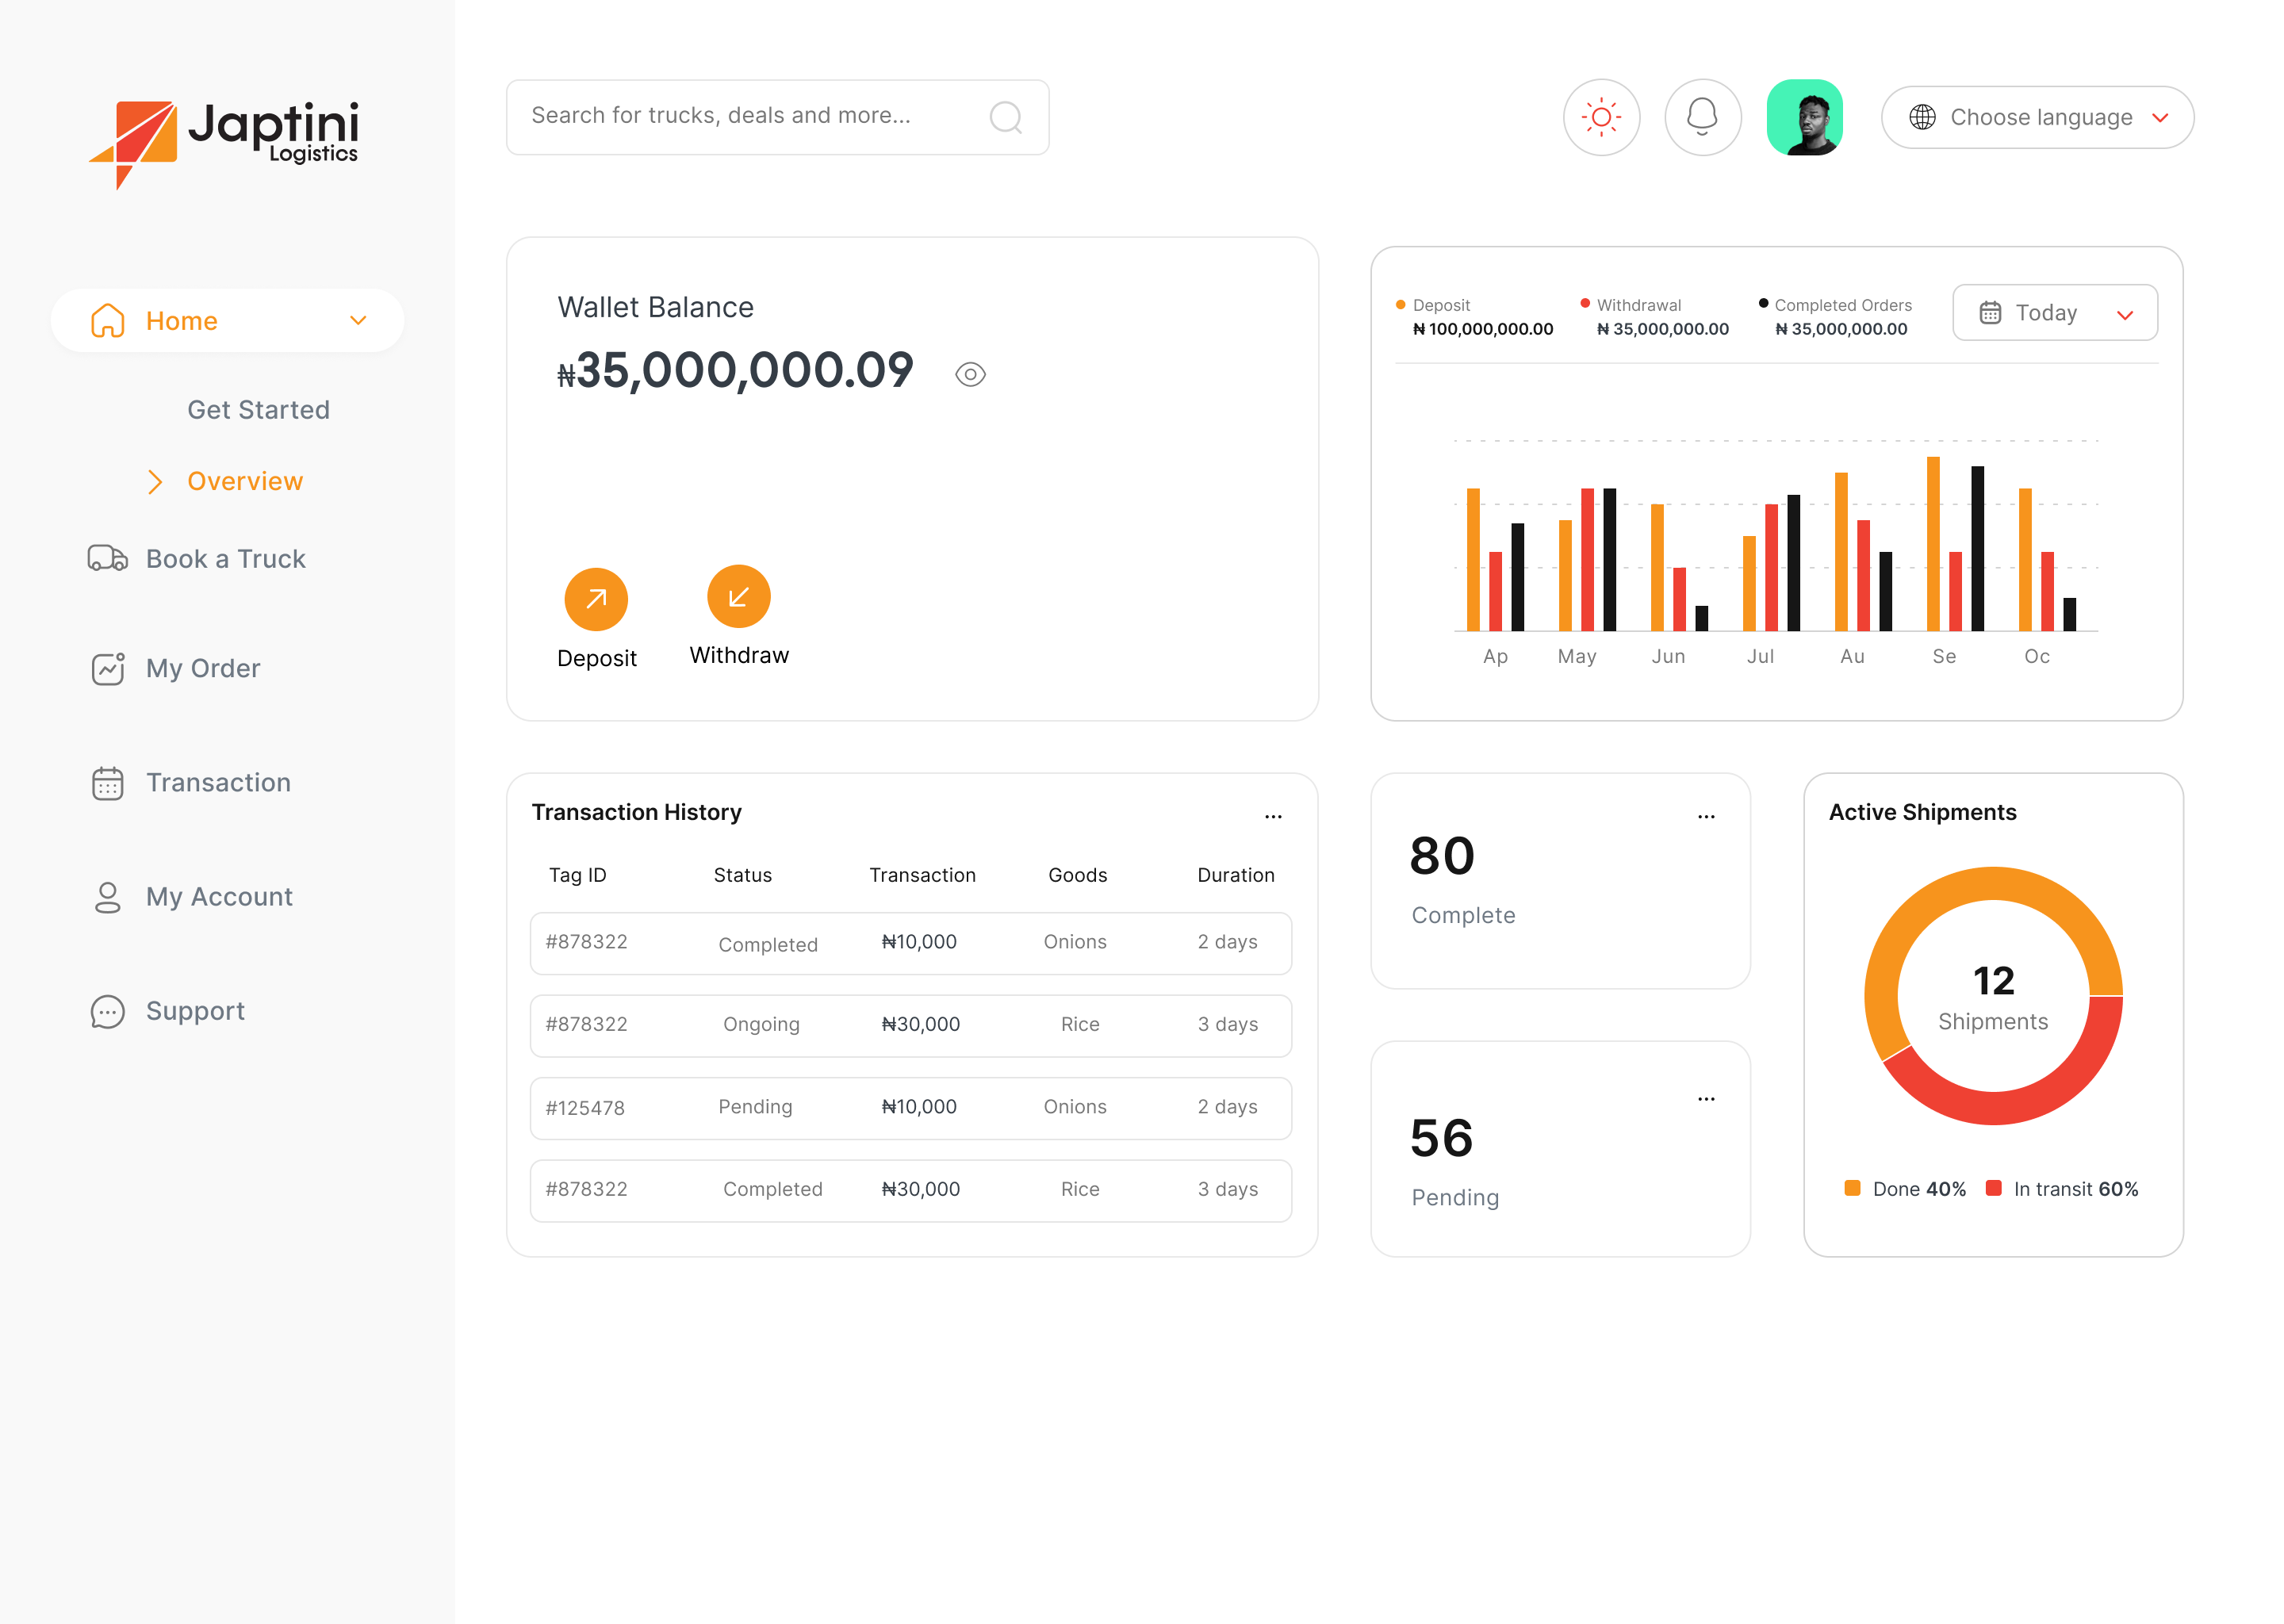Open the Today date range dropdown
This screenshot has height=1624, width=2284.
tap(2055, 313)
